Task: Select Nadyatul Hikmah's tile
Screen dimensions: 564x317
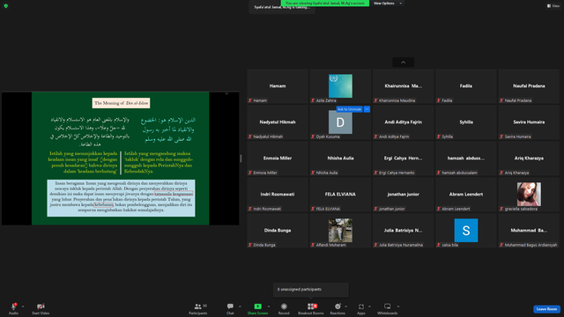Action: [x=278, y=122]
